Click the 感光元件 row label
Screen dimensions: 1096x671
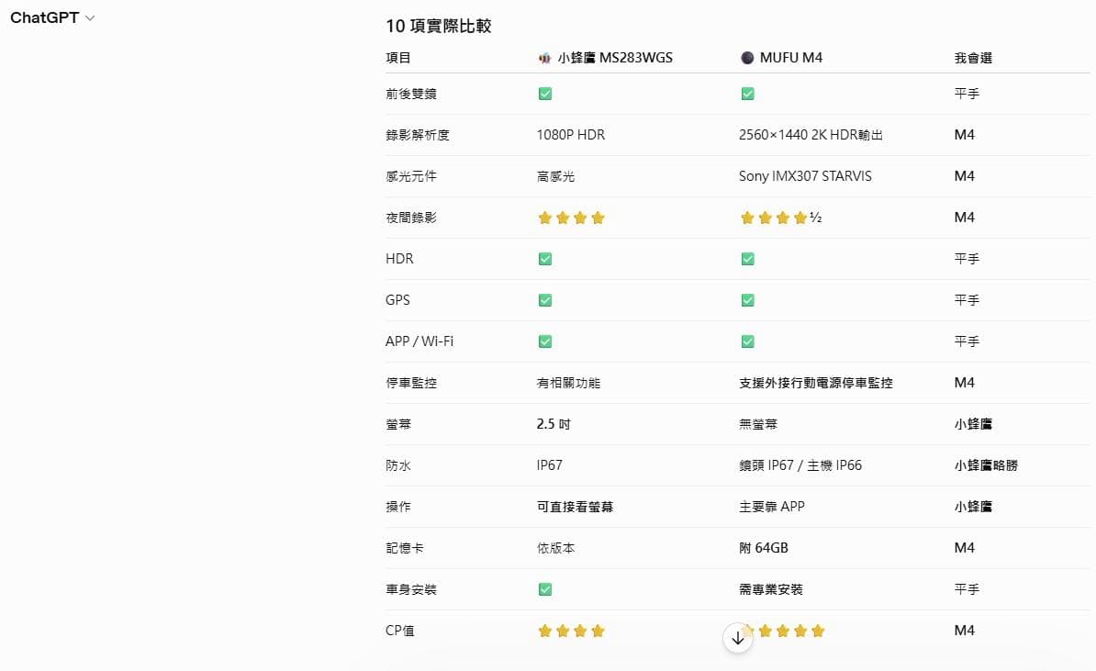[411, 176]
